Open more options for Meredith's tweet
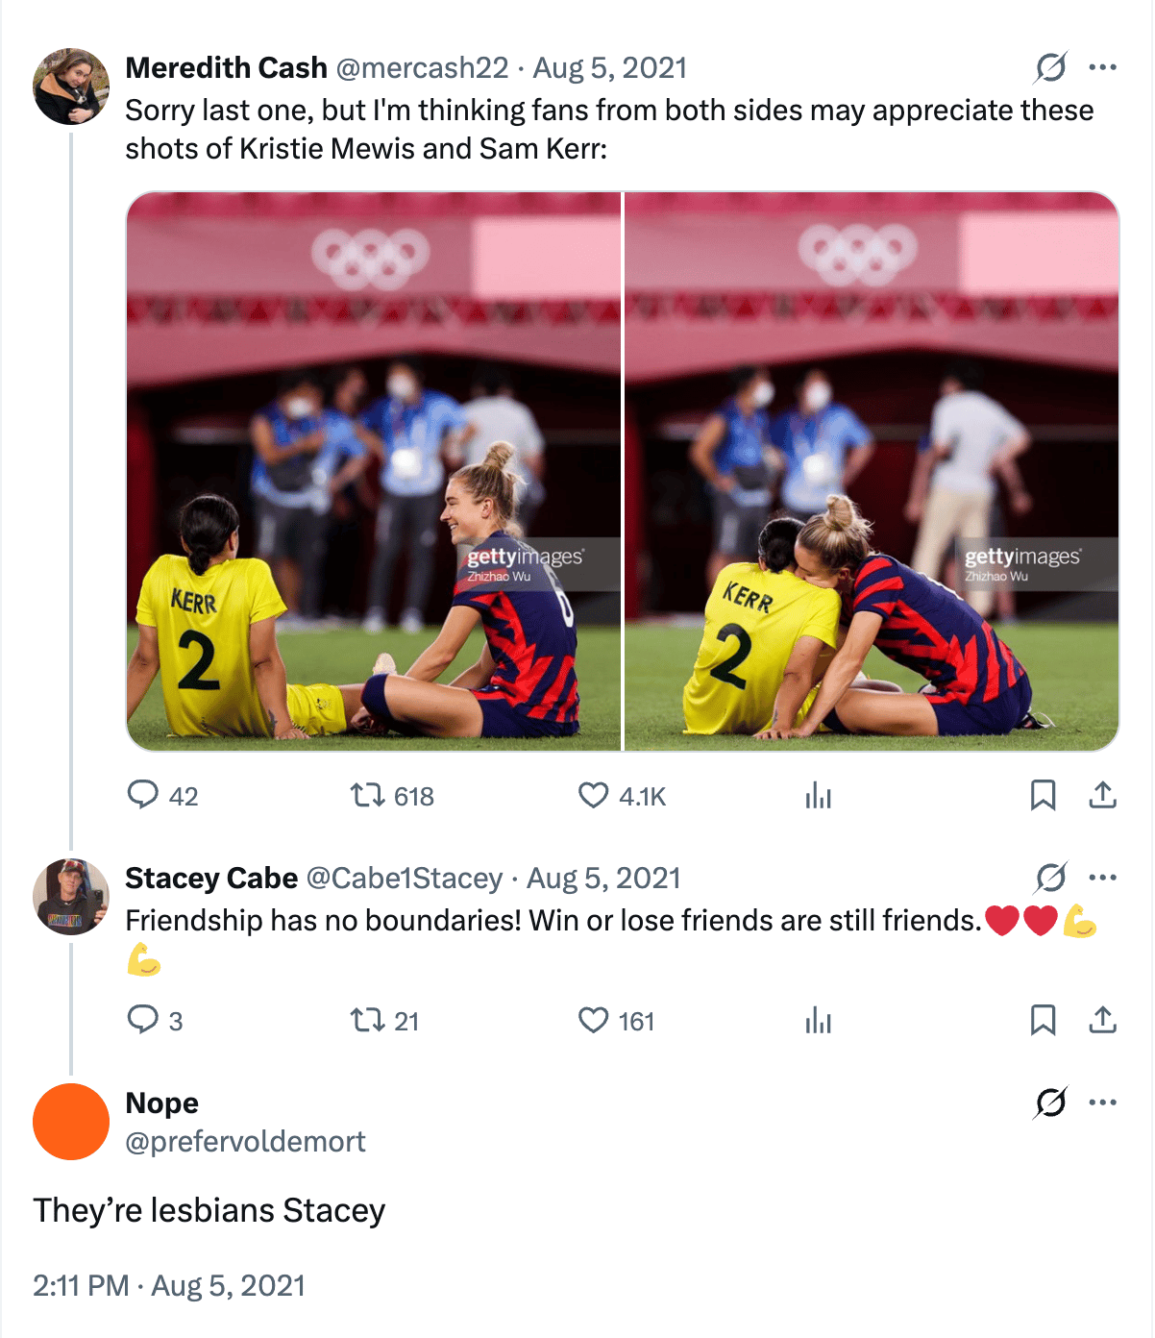The width and height of the screenshot is (1155, 1338). pyautogui.click(x=1102, y=67)
